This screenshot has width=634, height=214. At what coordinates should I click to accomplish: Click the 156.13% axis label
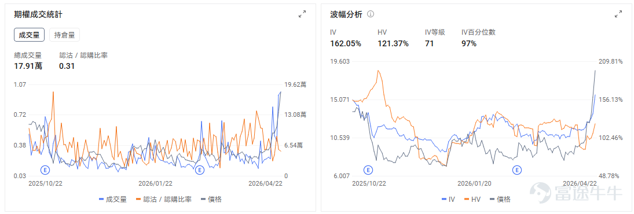point(610,99)
